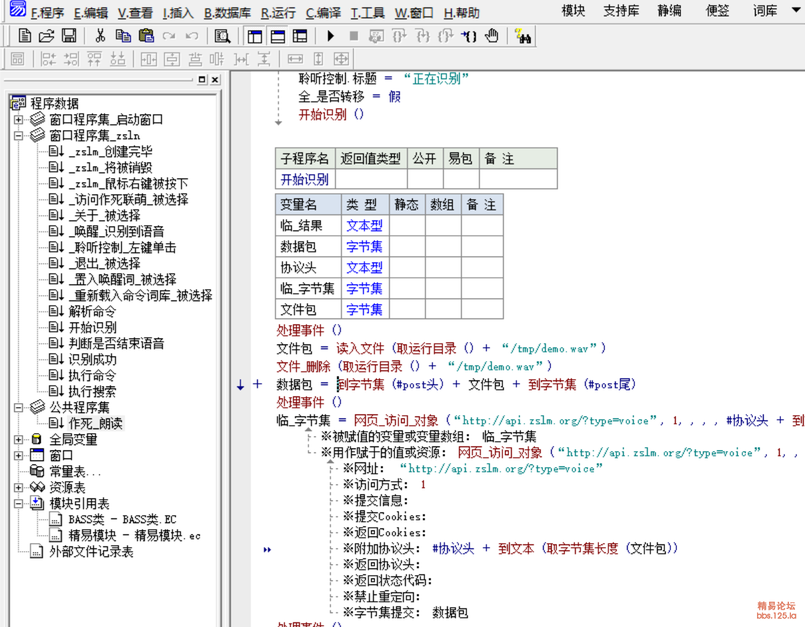Click the Step over debug icon

[x=399, y=36]
